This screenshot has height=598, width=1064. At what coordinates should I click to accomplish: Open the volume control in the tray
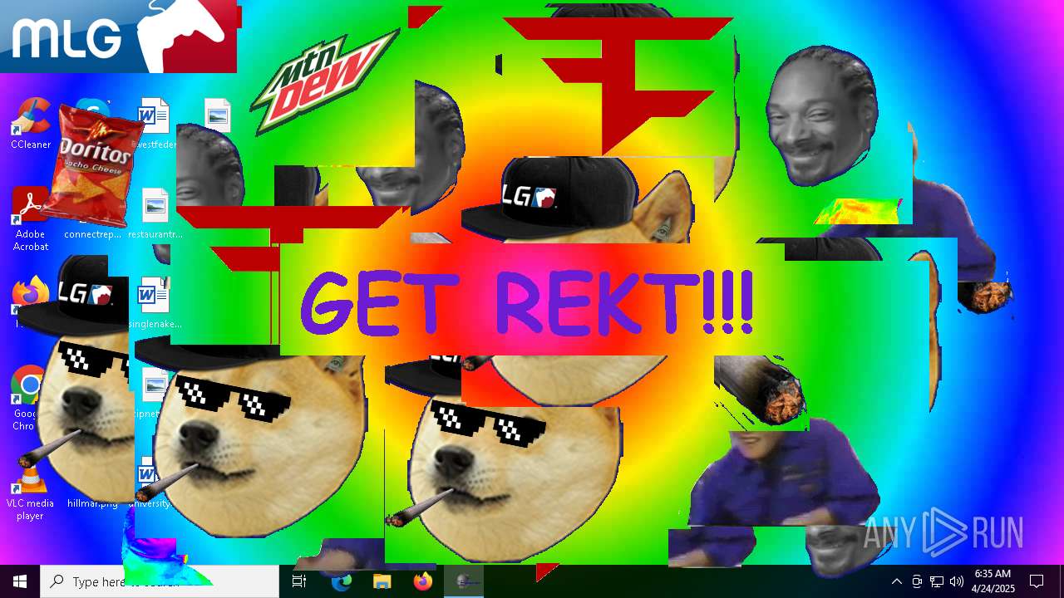tap(957, 581)
